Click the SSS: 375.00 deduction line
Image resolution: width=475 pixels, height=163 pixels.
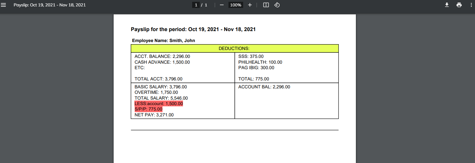[251, 56]
